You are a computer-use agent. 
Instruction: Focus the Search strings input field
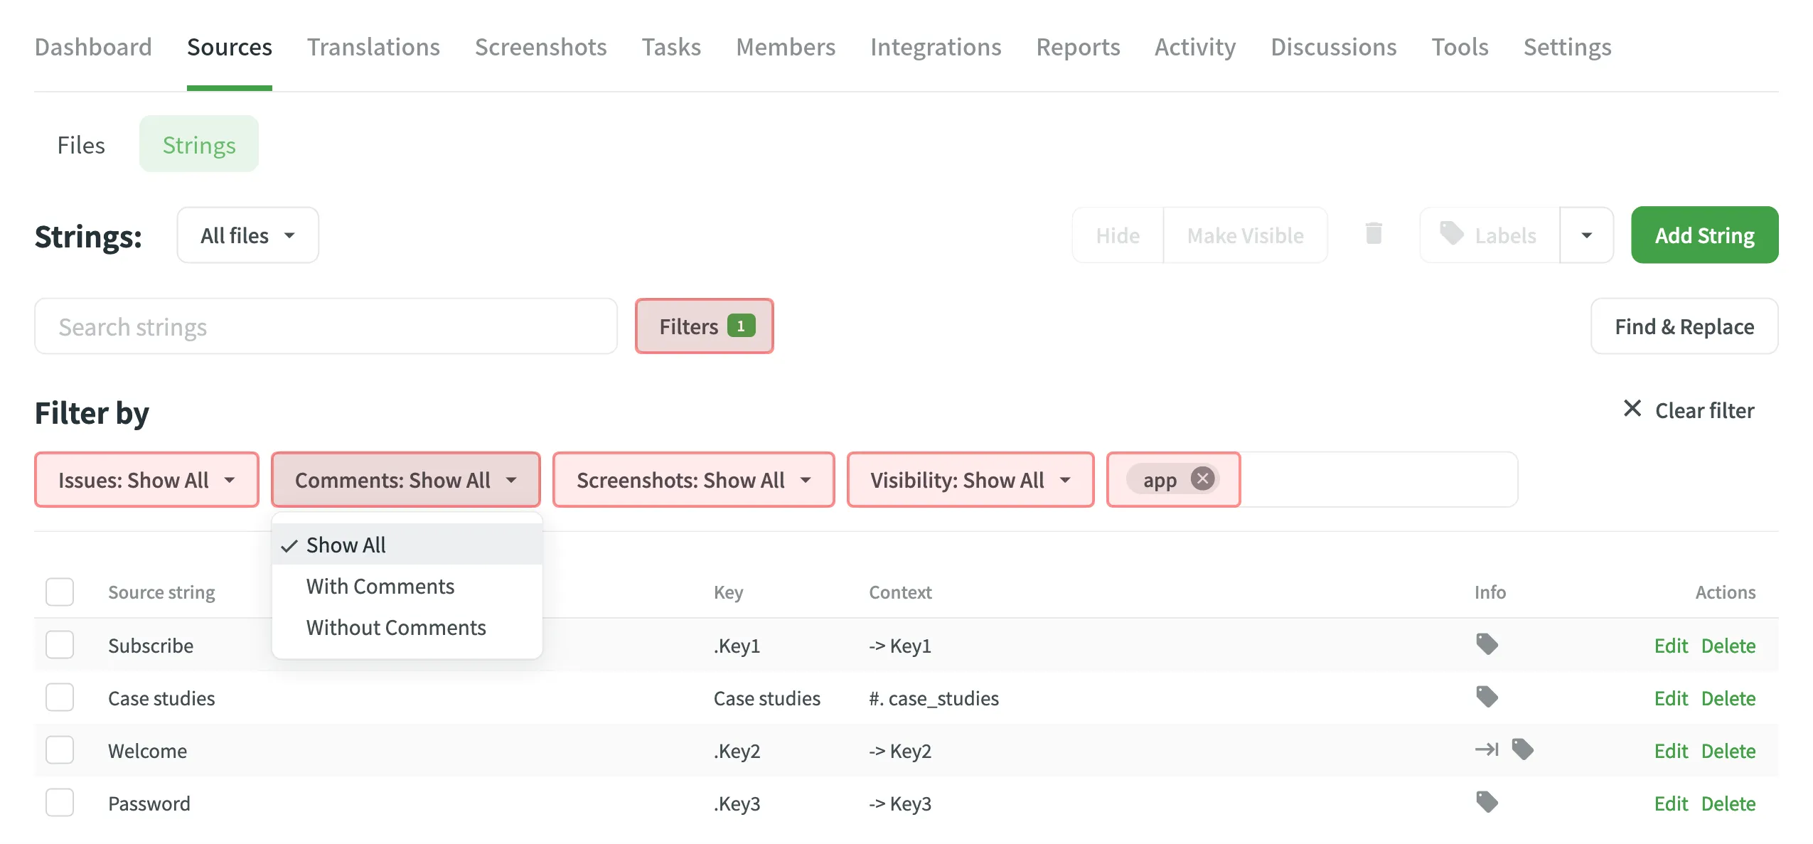click(326, 326)
